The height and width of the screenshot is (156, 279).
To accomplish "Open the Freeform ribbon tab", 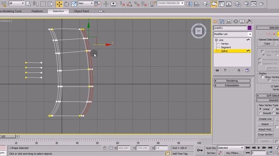I will 37,11.
